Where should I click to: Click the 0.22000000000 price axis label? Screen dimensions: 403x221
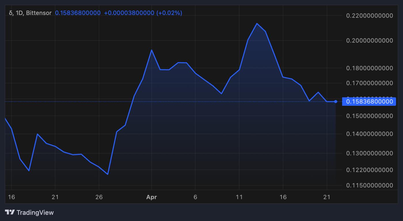tap(370, 16)
